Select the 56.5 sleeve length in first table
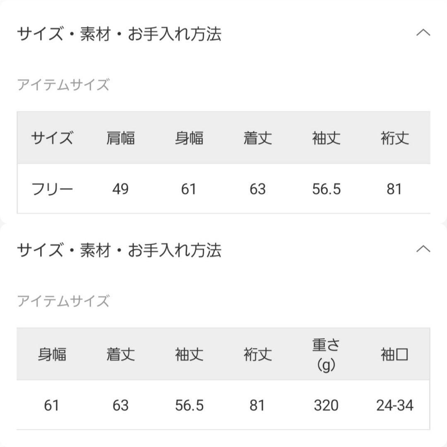The height and width of the screenshot is (447, 447). click(x=327, y=190)
